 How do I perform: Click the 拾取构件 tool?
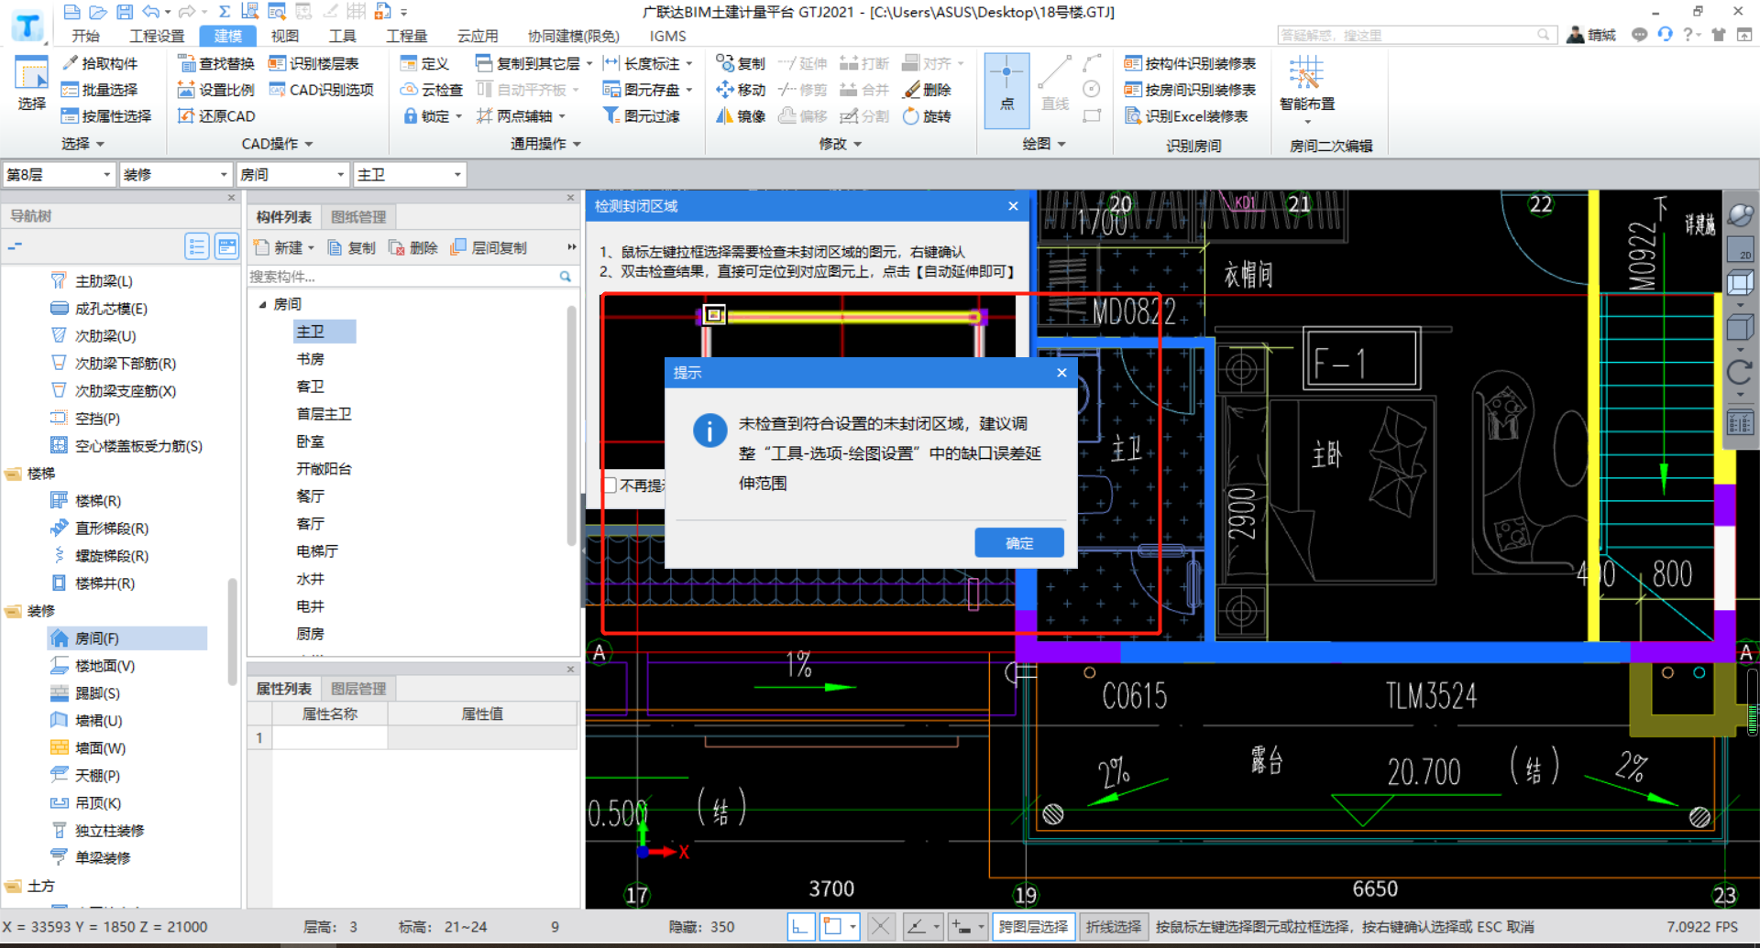click(100, 63)
